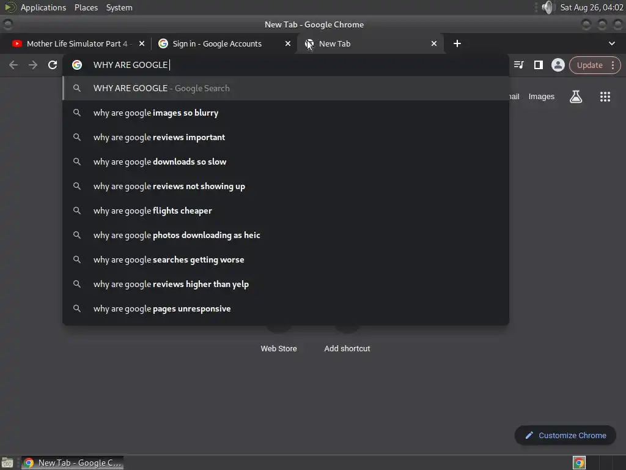
Task: Open the Applications menu
Action: pos(43,7)
